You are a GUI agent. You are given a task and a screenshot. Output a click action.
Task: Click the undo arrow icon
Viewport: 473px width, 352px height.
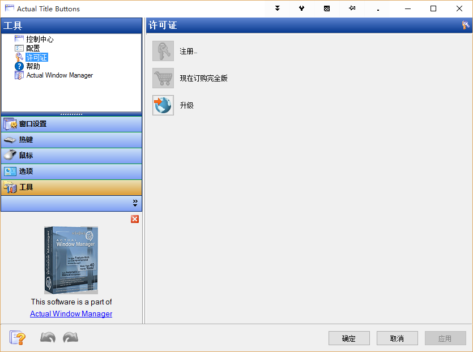click(48, 338)
